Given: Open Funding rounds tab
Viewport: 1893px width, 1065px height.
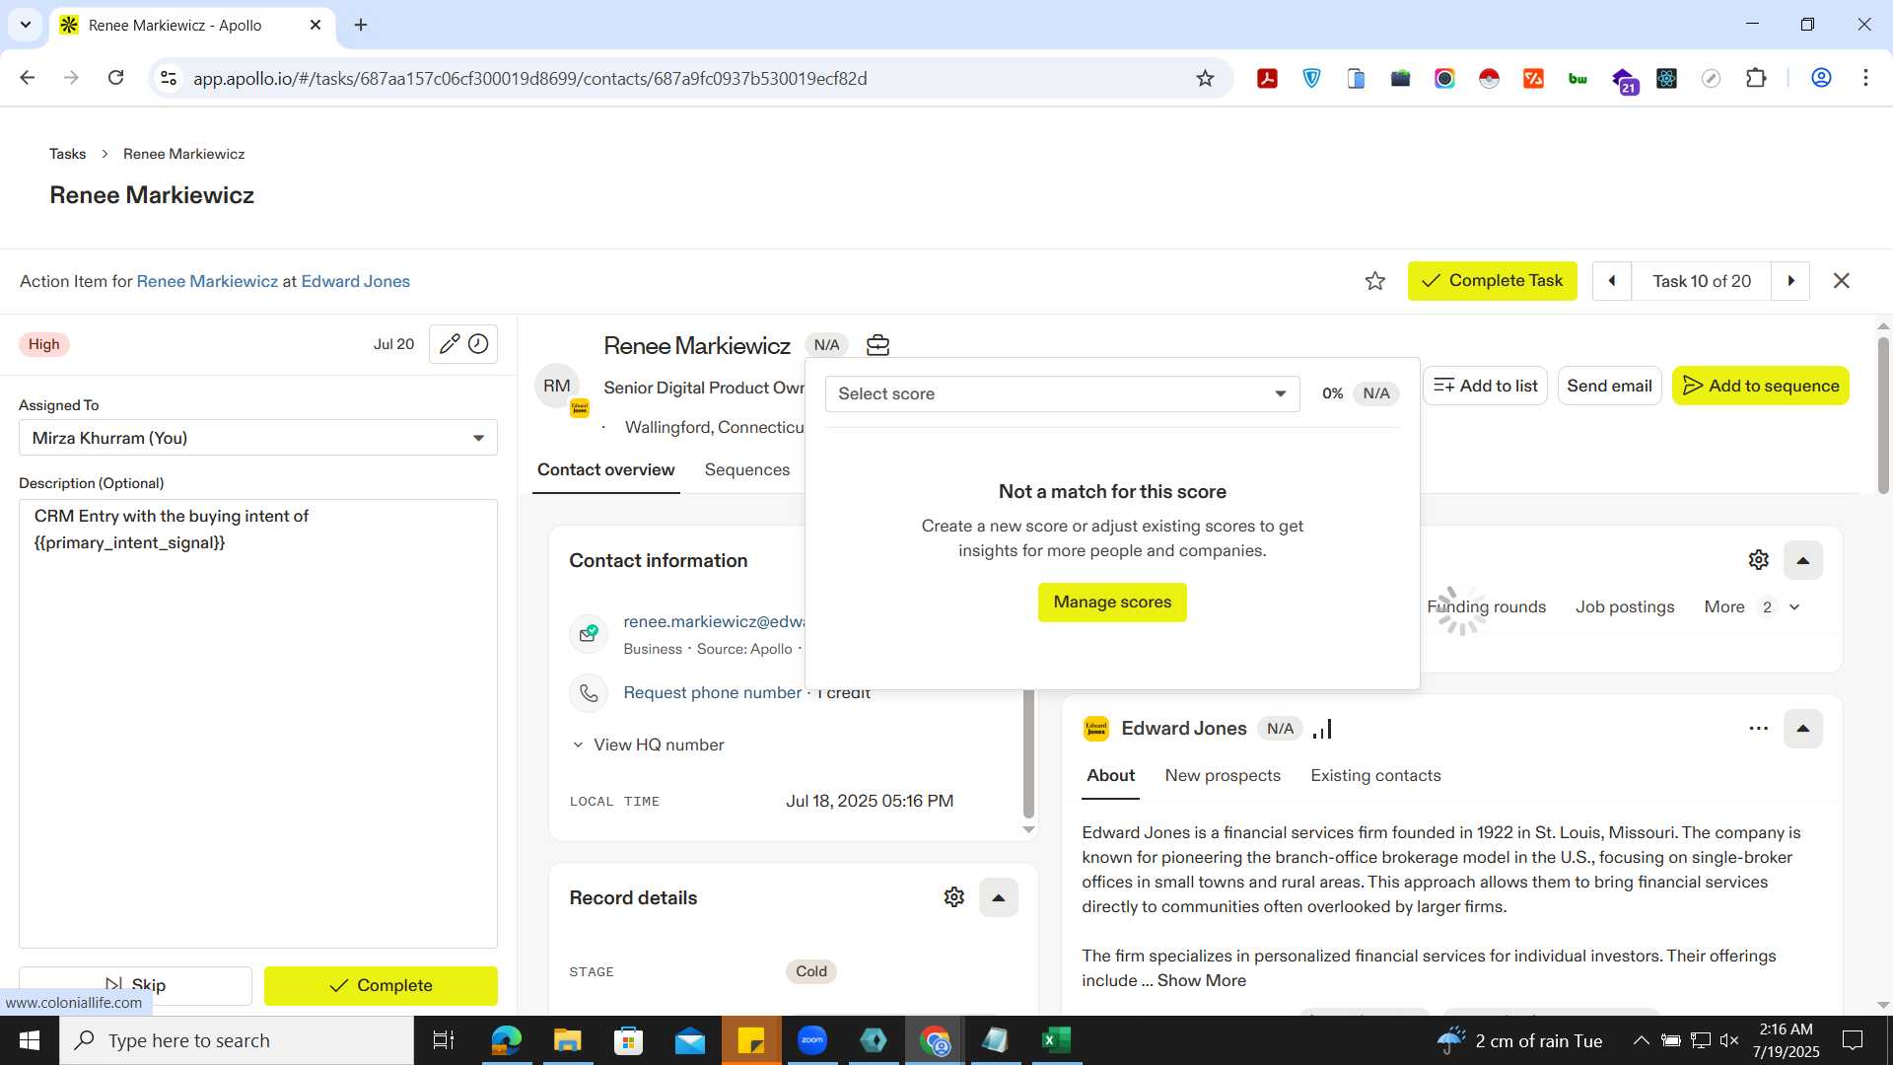Looking at the screenshot, I should point(1486,607).
